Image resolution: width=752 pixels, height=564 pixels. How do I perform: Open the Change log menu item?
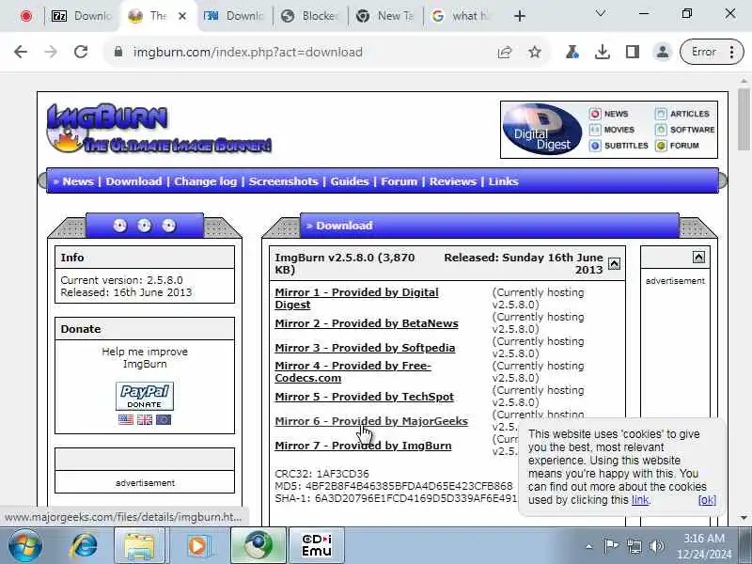coord(205,181)
